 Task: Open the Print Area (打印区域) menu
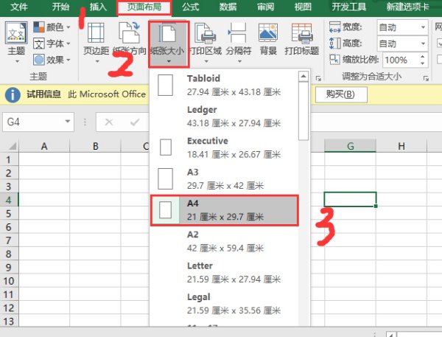[206, 43]
